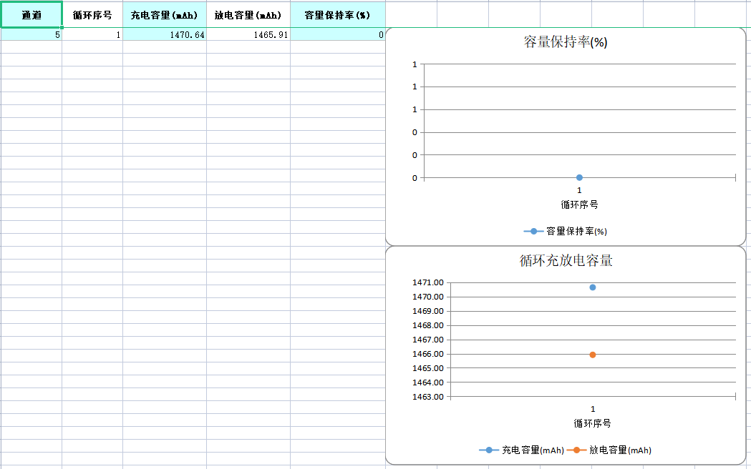
Task: Select the 充电容量(mAh) header cell
Action: 164,15
